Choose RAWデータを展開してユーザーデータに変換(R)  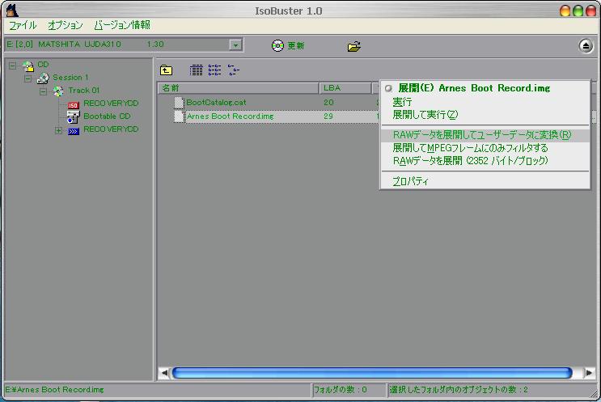485,135
